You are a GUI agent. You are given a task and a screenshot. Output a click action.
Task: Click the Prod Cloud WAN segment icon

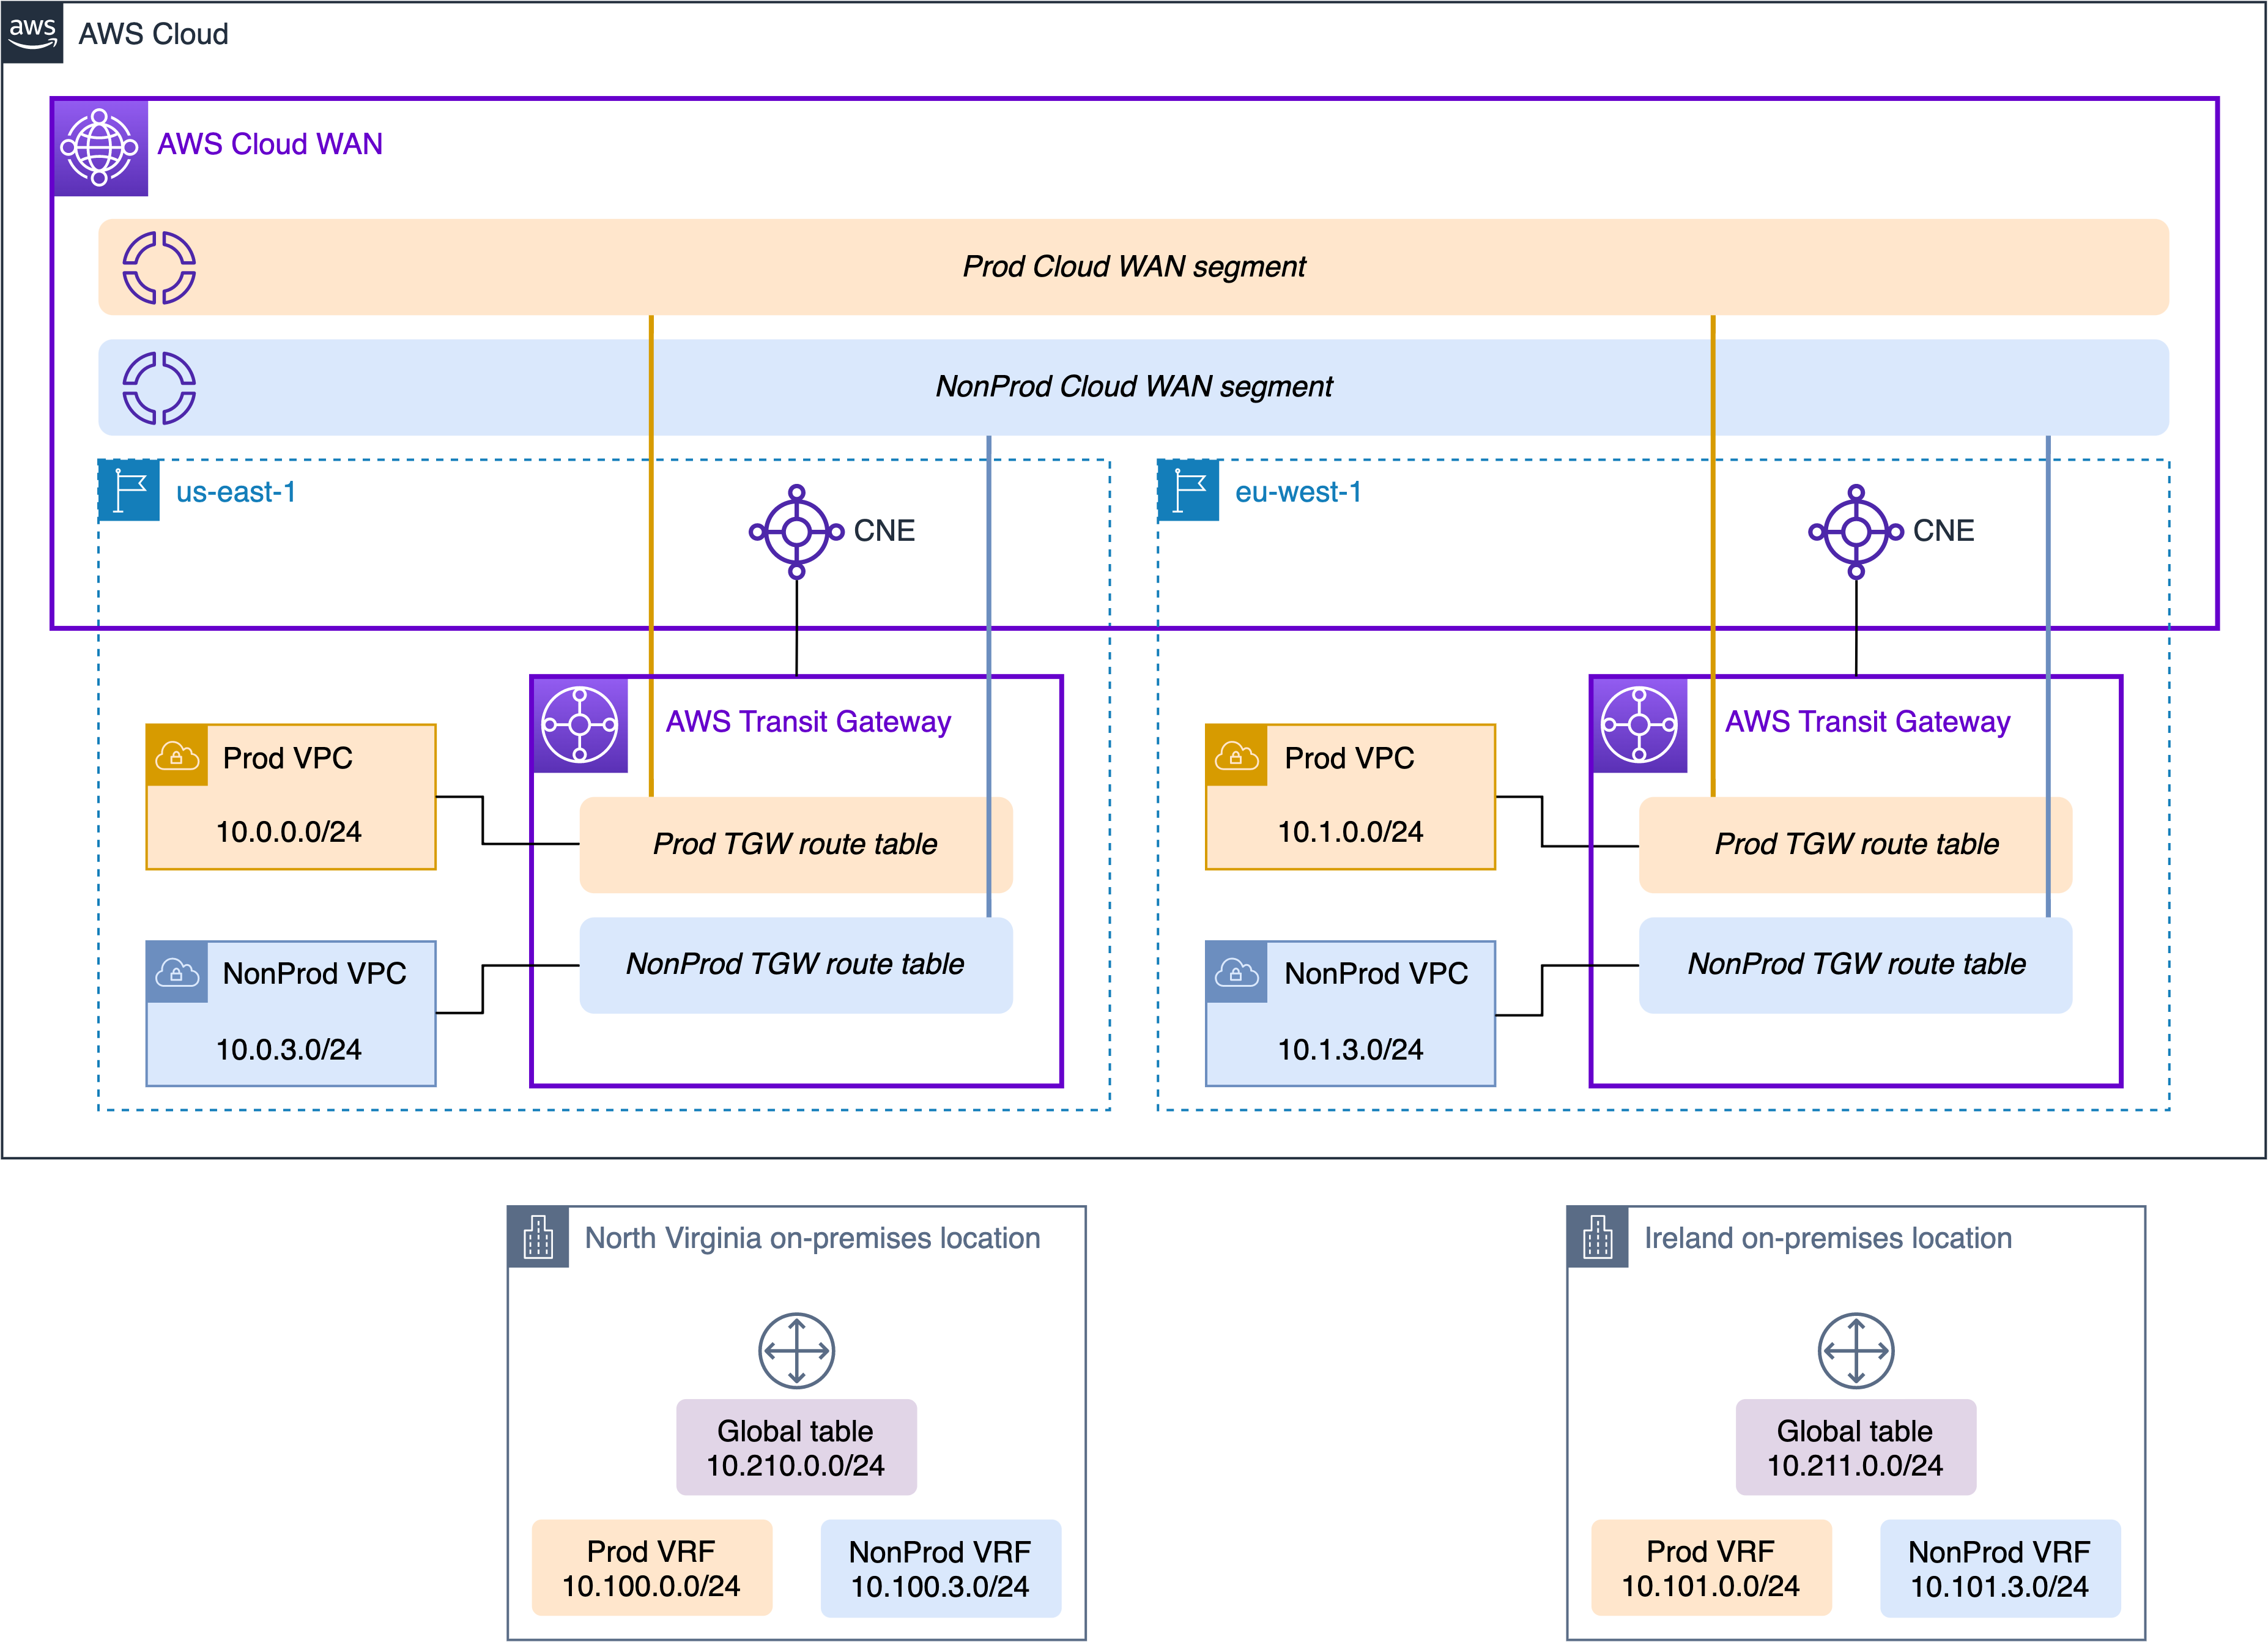click(x=159, y=267)
